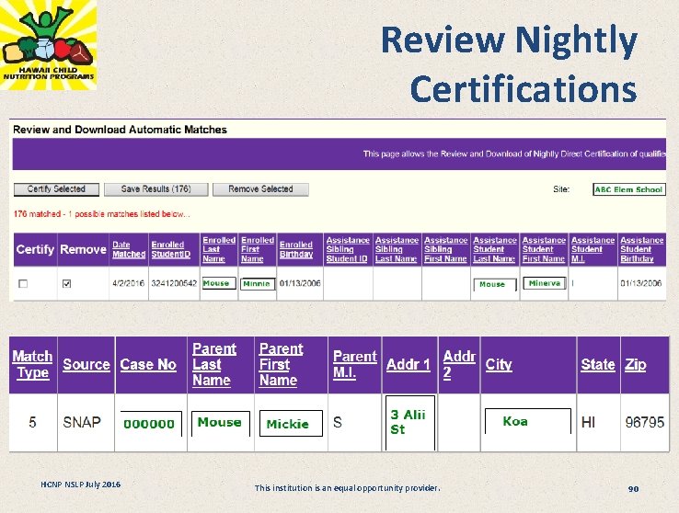
Task: Click the address 3 Alii St box
Action: click(410, 423)
